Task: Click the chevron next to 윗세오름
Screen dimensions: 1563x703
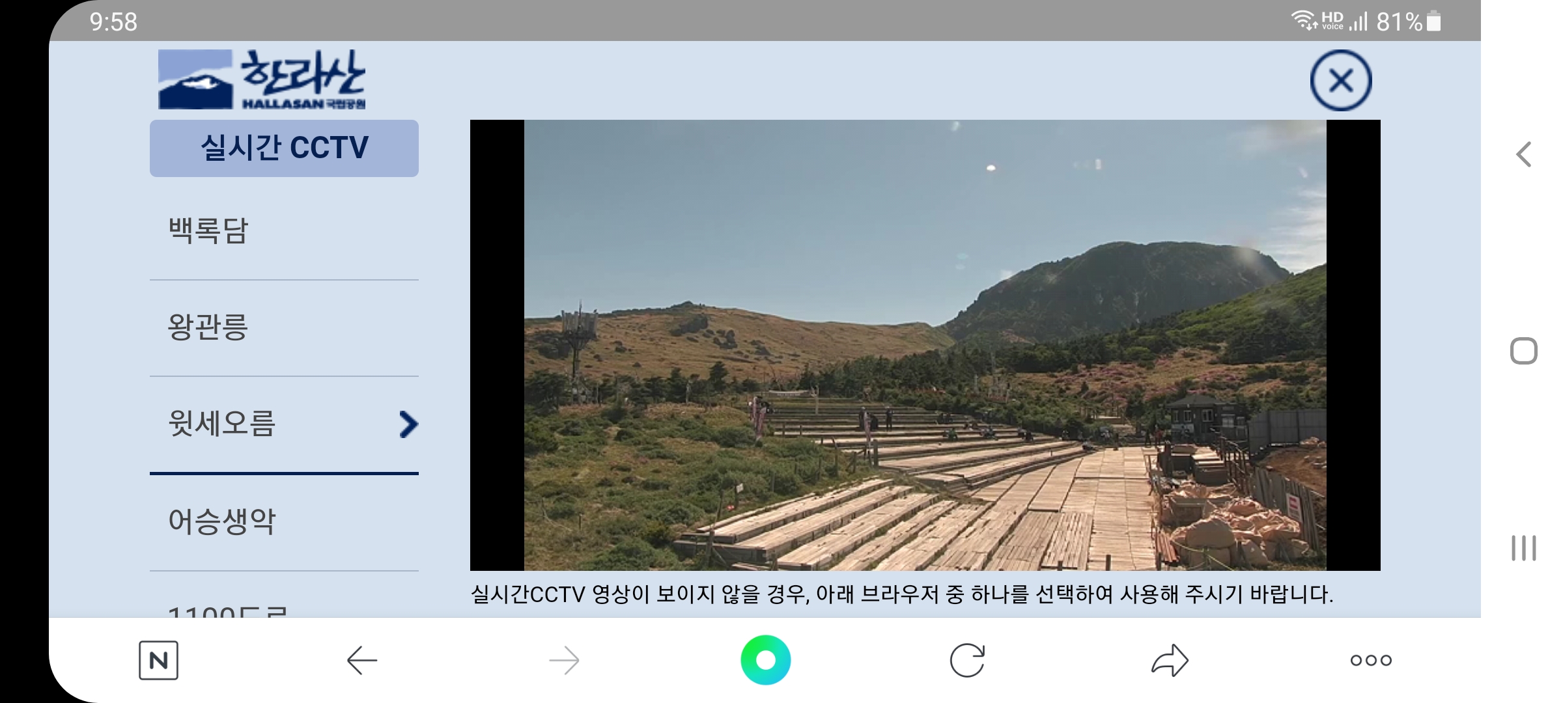Action: tap(408, 424)
